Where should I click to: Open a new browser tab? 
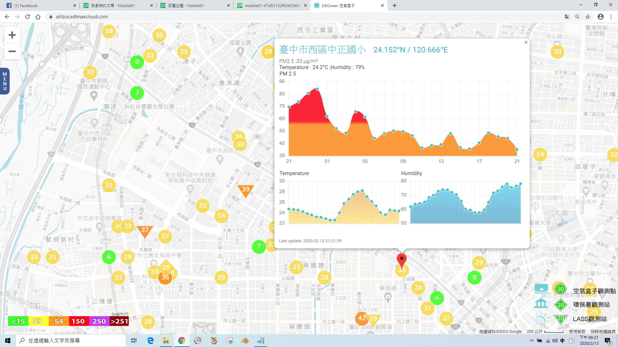coord(395,5)
